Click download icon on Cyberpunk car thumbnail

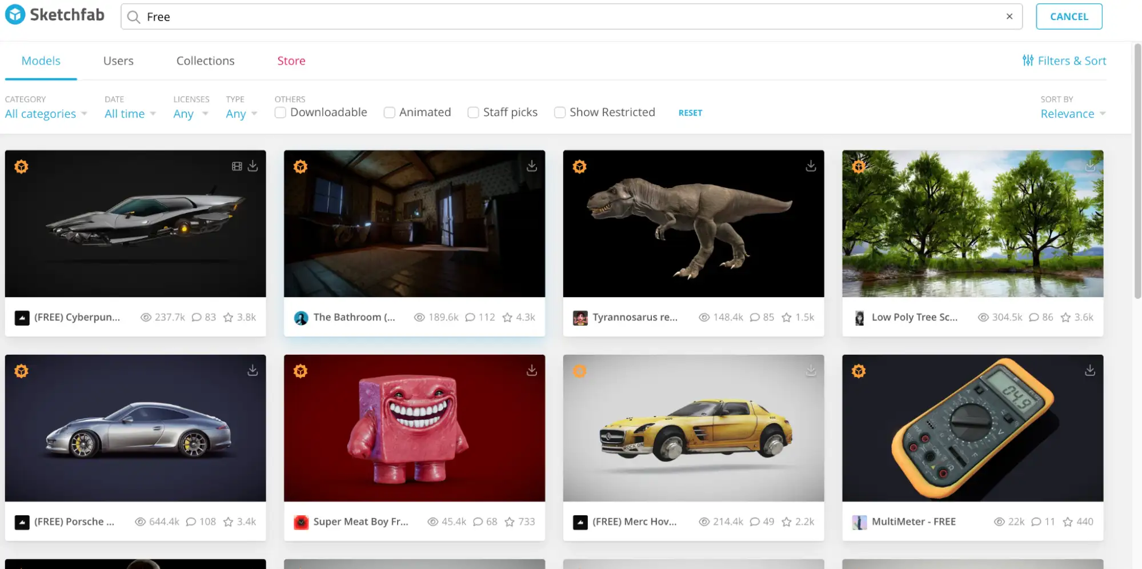tap(253, 166)
